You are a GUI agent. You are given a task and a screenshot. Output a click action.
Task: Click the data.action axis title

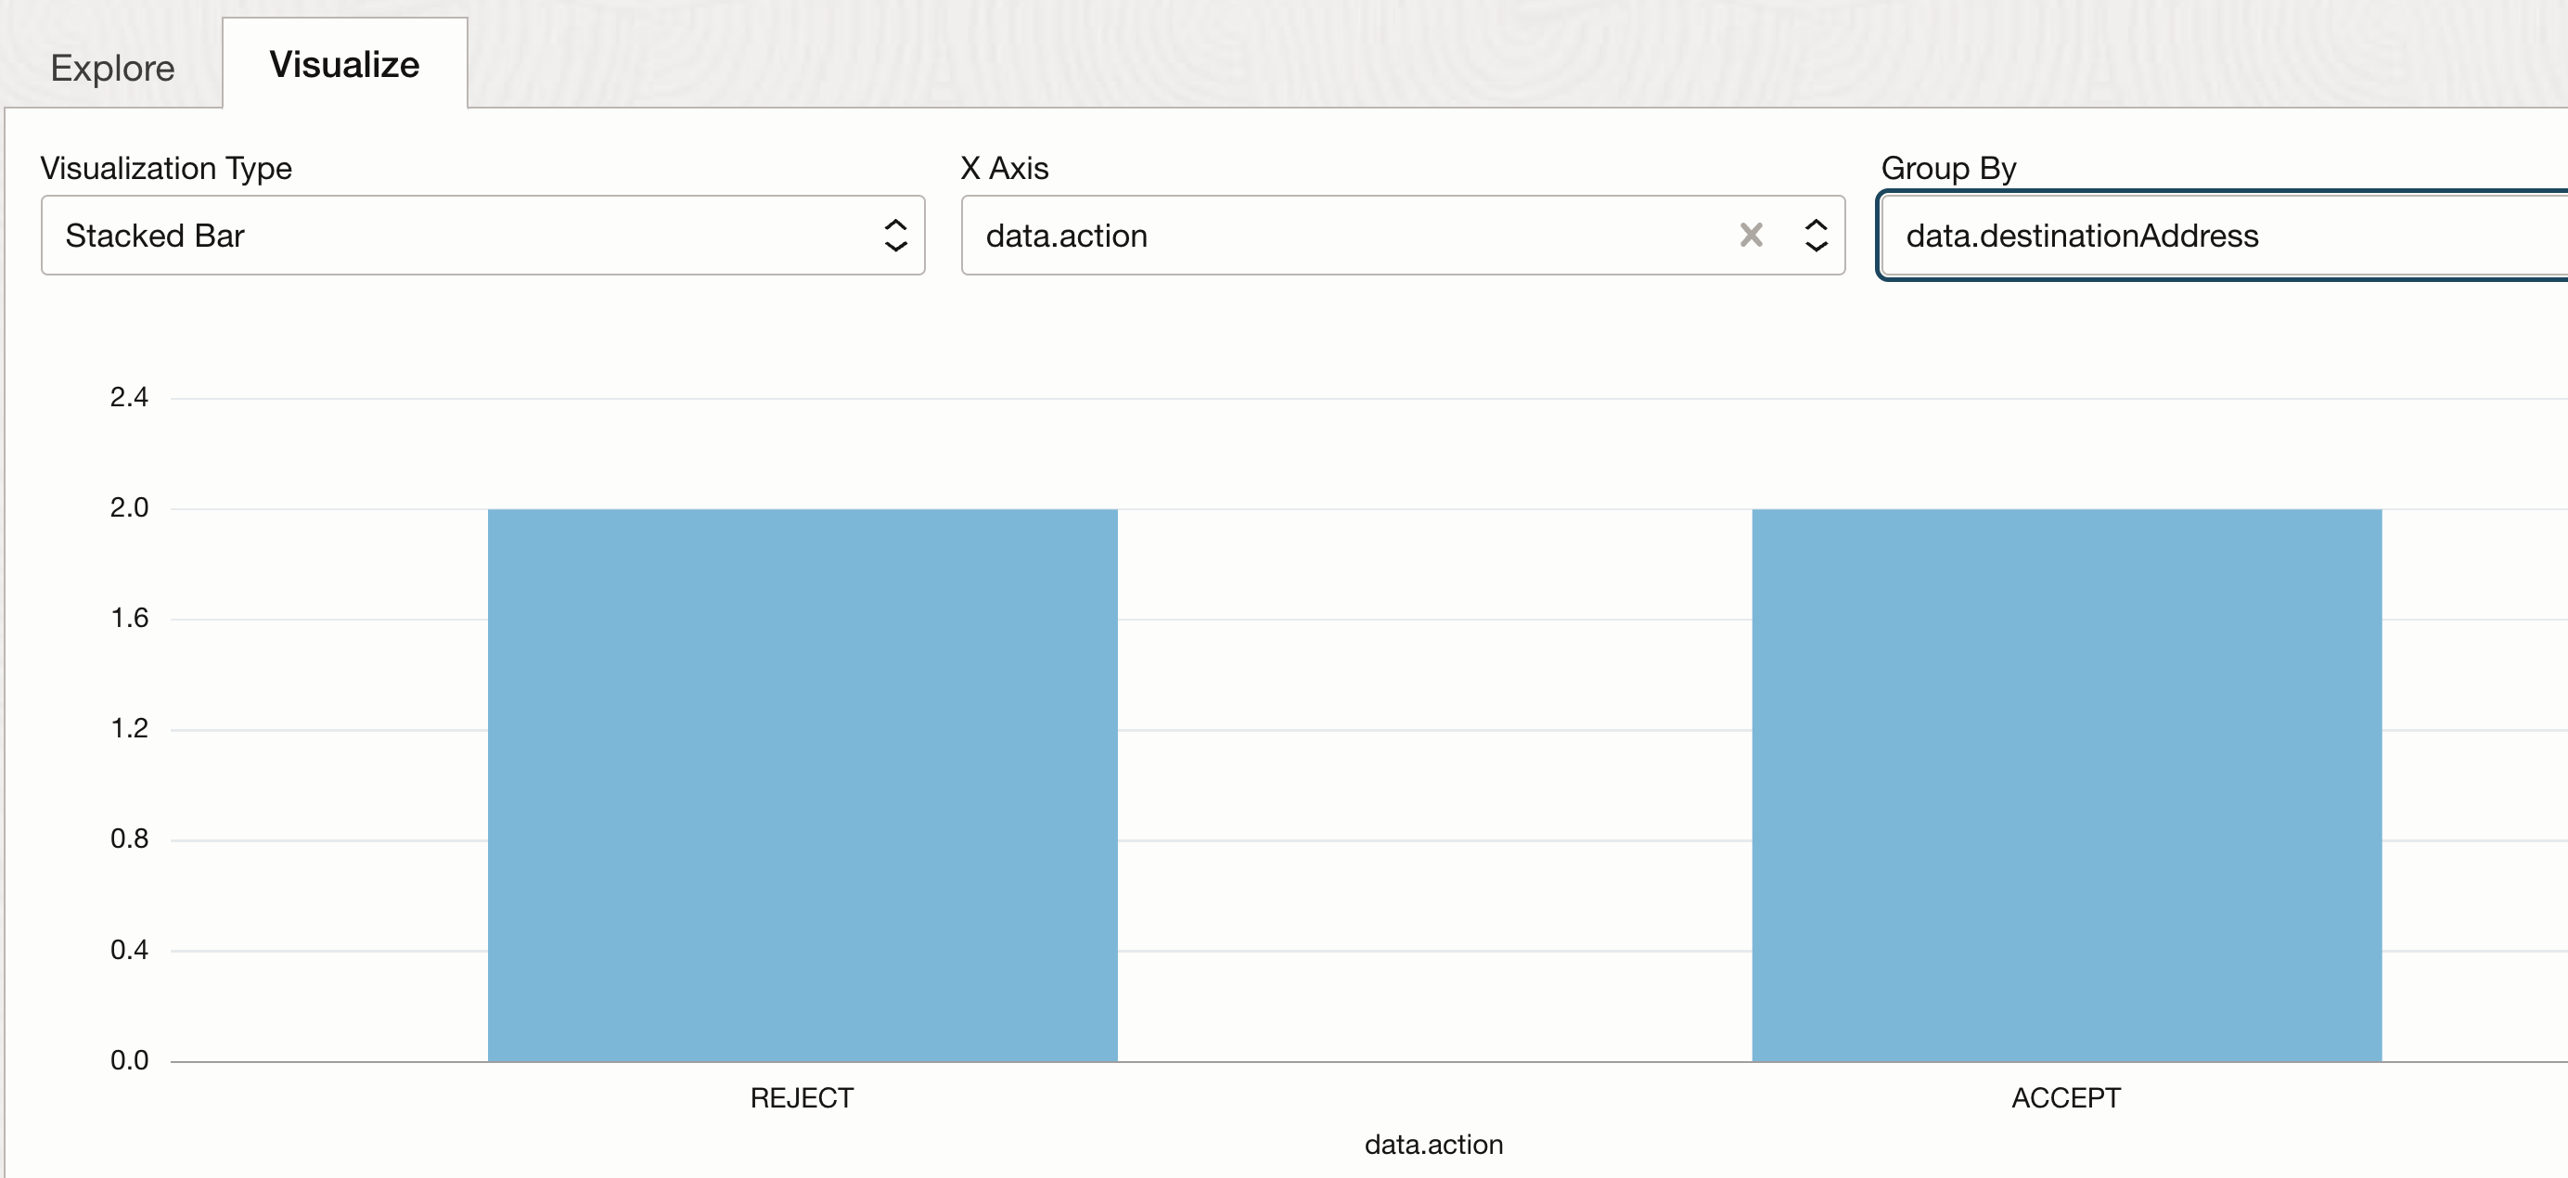click(x=1433, y=1144)
